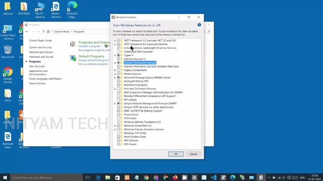Viewport: 323px width, 181px height.
Task: Click OK in Windows Features dialog
Action: tap(176, 154)
